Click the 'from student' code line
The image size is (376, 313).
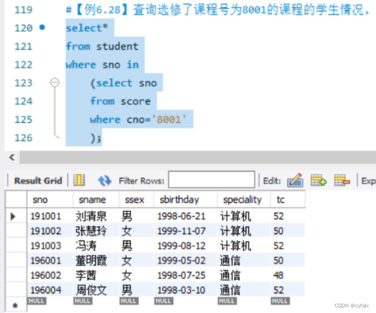(x=102, y=46)
